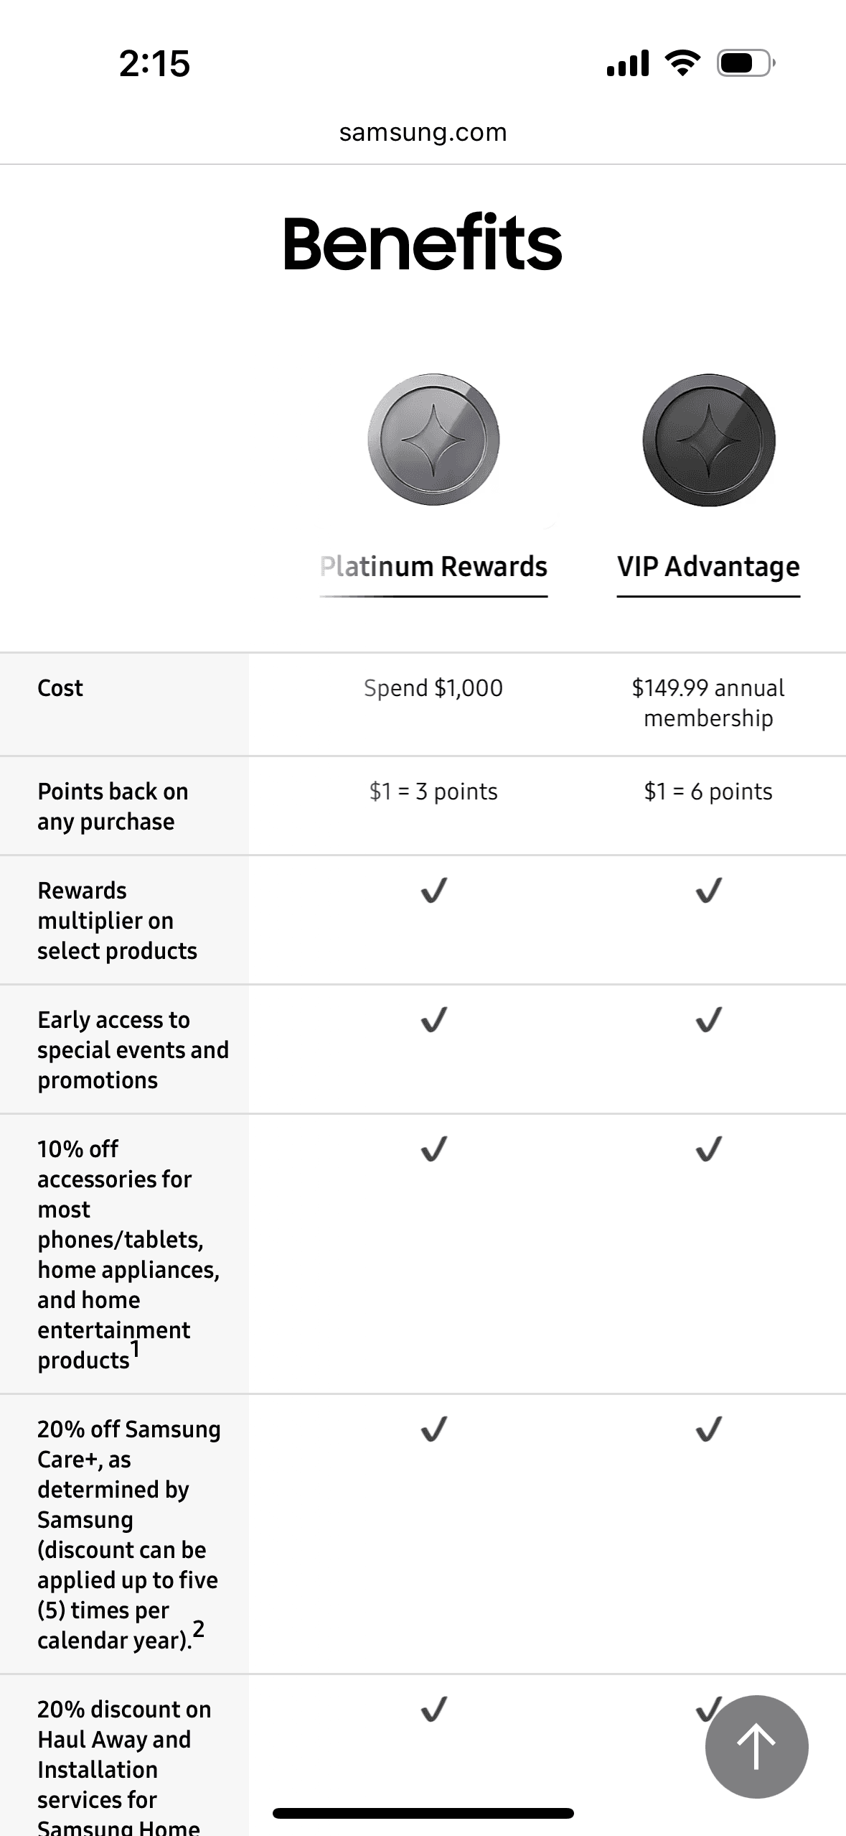Screen dimensions: 846x1836
Task: Tap the Benefits page heading
Action: click(423, 244)
